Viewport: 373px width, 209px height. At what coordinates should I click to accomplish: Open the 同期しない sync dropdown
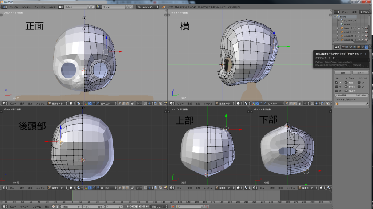159,206
